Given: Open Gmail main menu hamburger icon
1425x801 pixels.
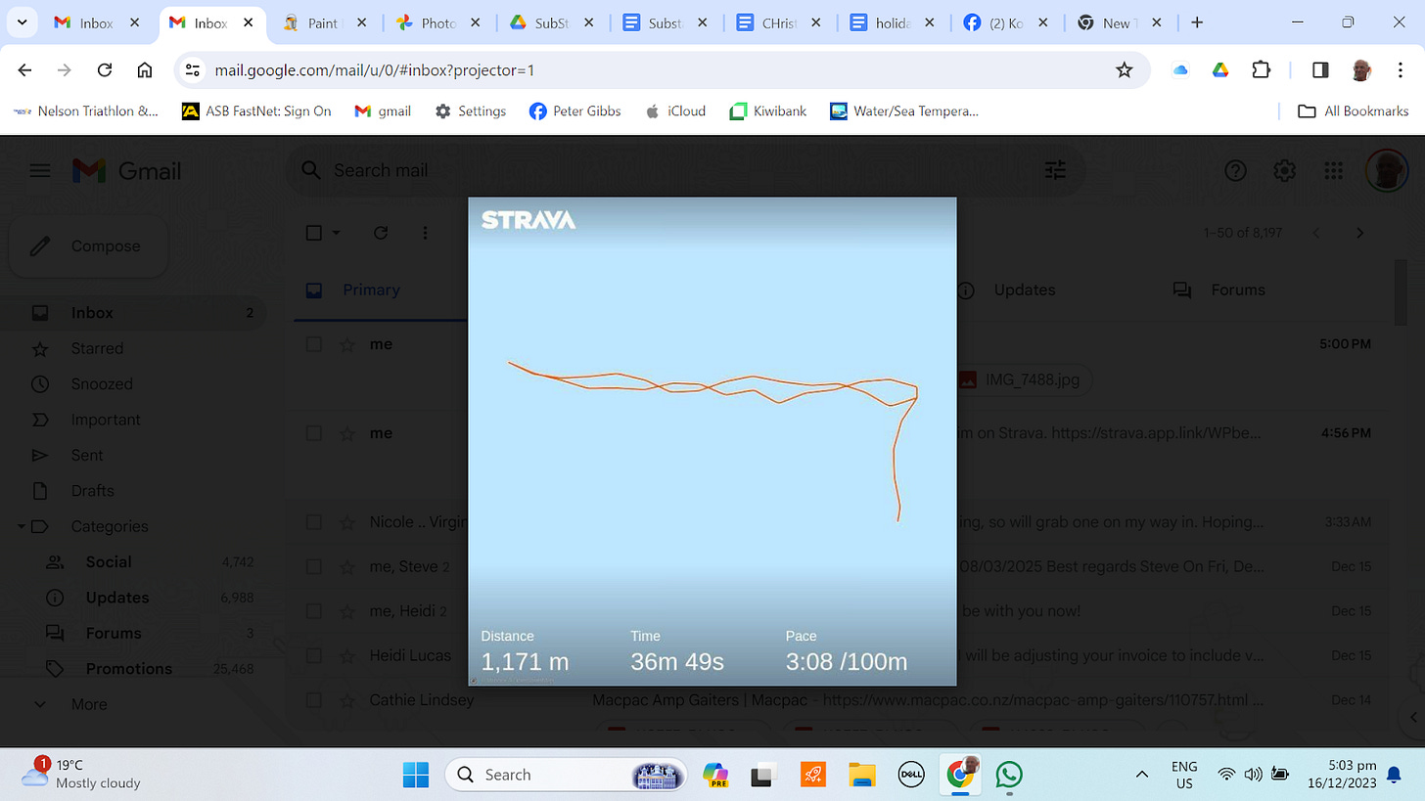Looking at the screenshot, I should coord(39,171).
